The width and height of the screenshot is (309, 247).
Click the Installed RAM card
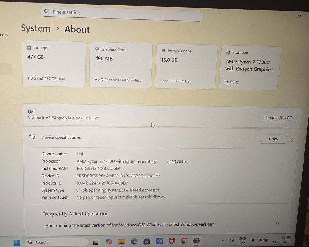tap(186, 67)
